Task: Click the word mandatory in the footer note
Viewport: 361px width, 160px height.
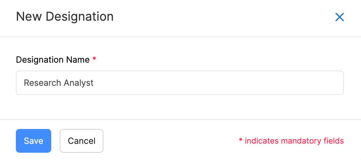Action: [x=301, y=141]
